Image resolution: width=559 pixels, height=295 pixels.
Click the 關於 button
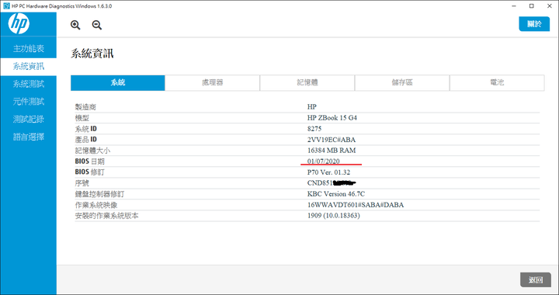coord(534,24)
